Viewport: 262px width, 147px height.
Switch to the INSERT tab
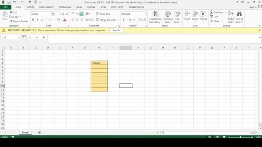30,7
